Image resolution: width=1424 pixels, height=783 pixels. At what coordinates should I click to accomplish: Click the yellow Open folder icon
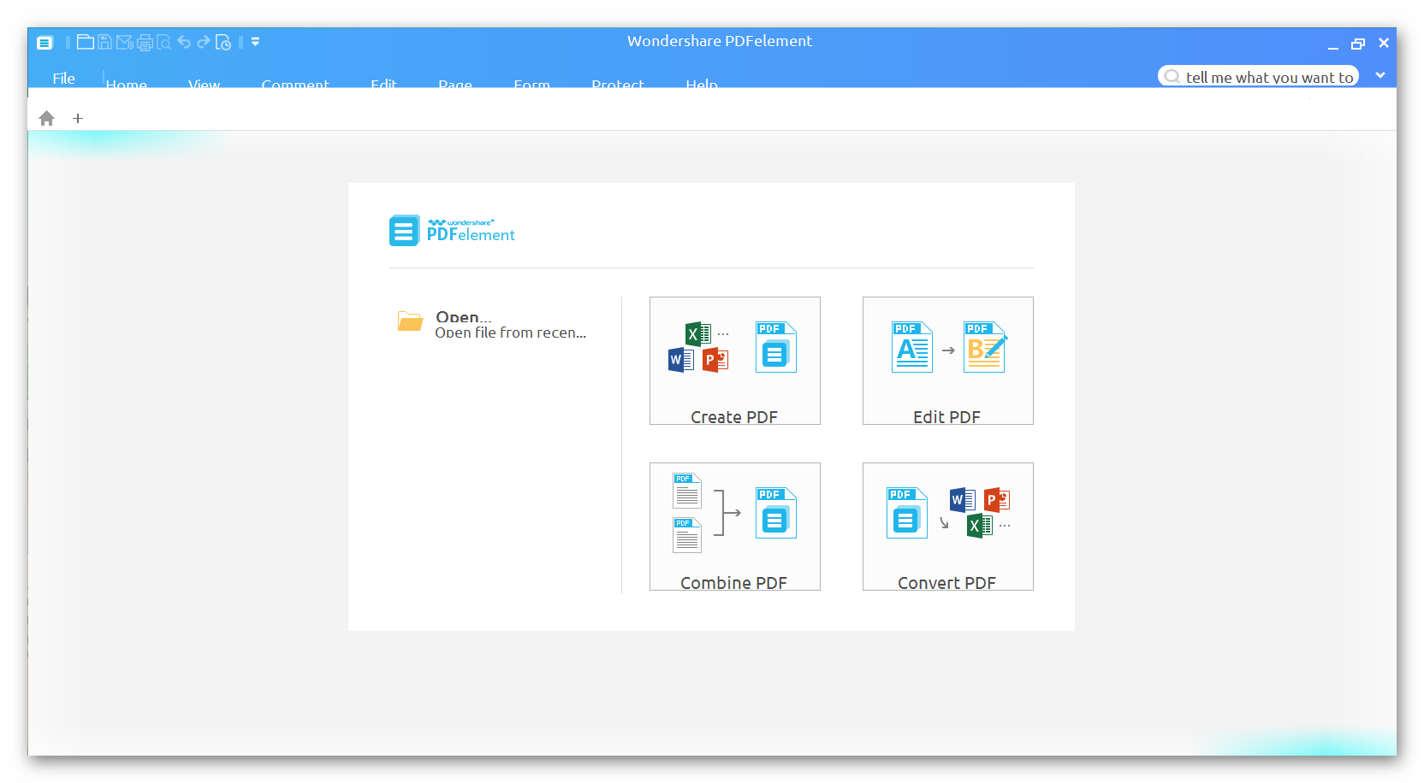(x=411, y=321)
